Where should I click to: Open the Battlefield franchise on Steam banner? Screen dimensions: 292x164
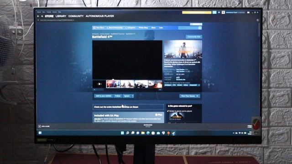coord(128,107)
